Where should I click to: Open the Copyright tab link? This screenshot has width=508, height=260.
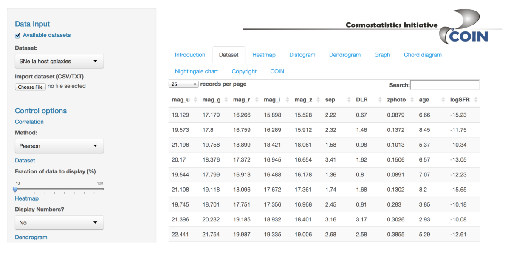pos(244,71)
